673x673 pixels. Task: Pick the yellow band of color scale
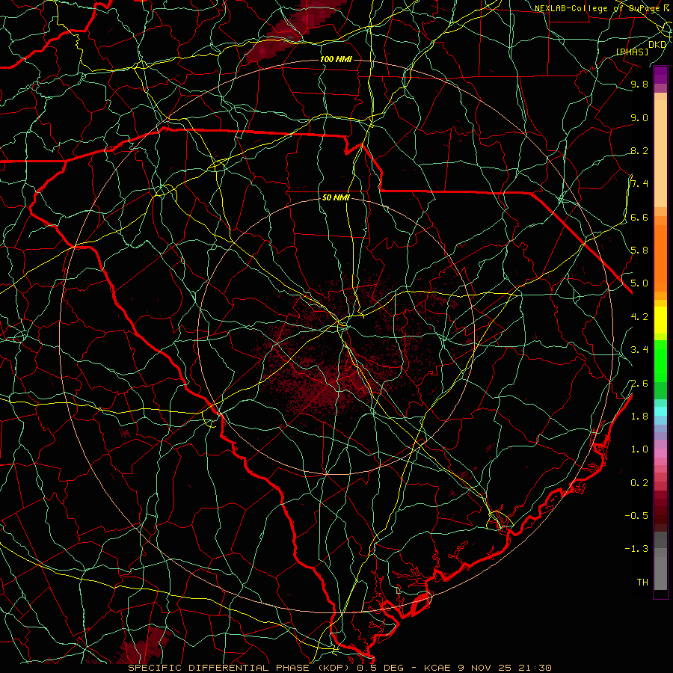pyautogui.click(x=660, y=320)
